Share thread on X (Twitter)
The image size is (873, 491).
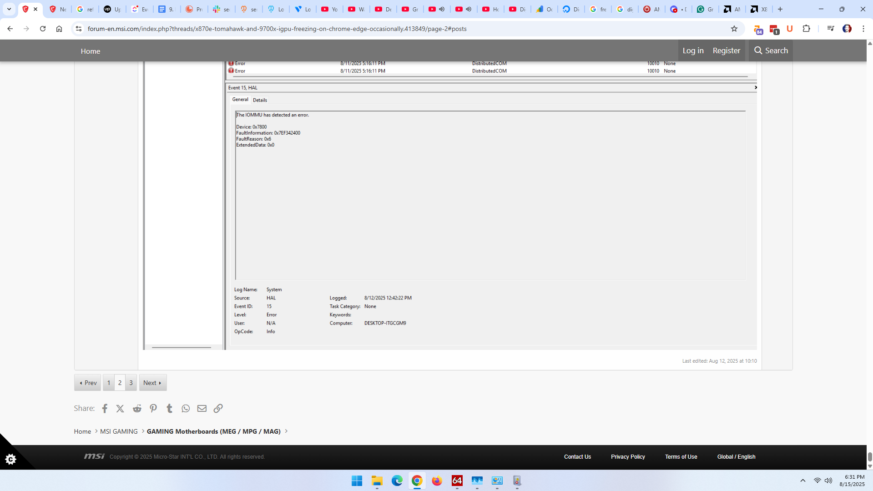120,409
